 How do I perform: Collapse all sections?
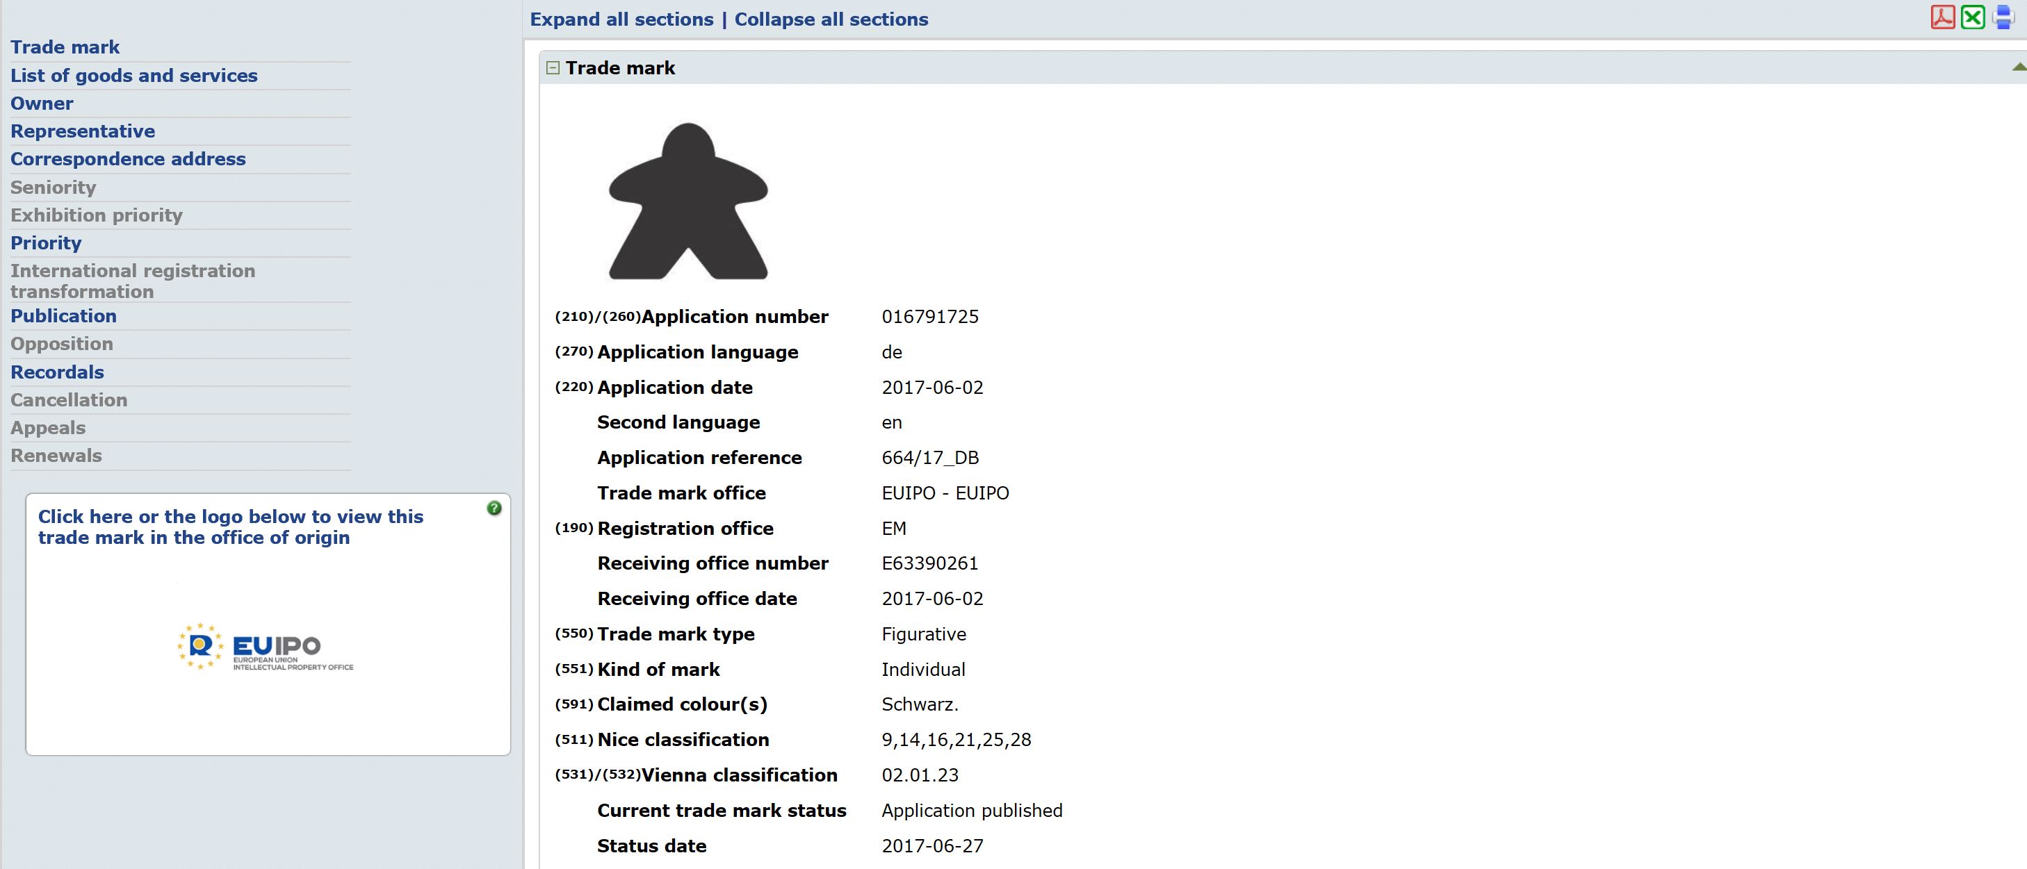tap(831, 19)
